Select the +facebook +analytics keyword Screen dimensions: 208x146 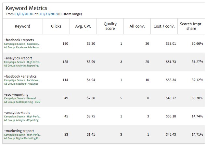tap(19, 76)
